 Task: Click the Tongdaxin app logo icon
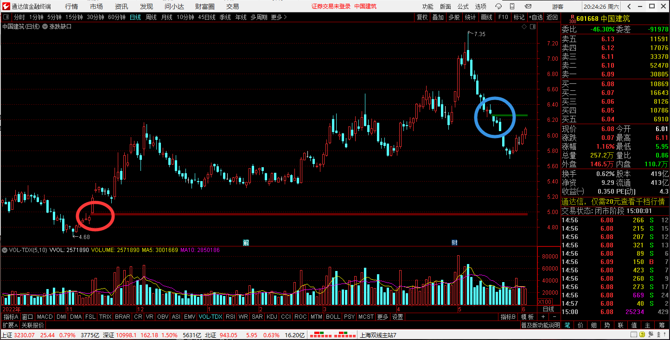point(6,6)
